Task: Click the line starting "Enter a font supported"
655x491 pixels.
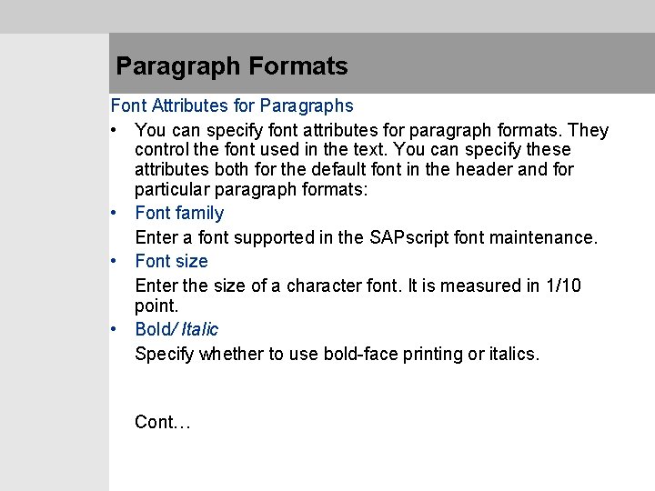Action: coord(367,237)
